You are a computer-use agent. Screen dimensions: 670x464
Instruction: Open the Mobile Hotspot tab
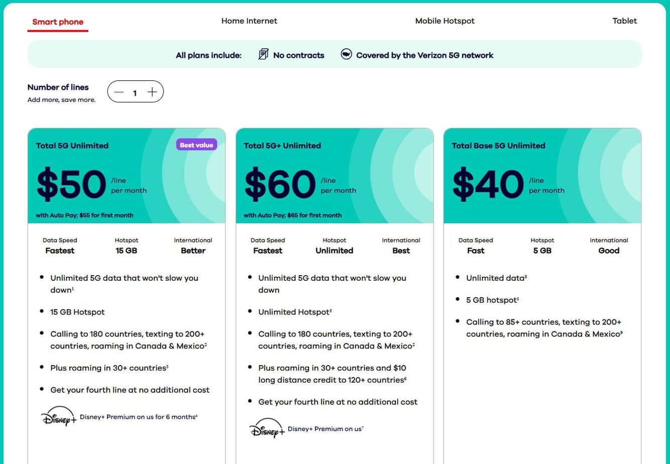click(445, 21)
